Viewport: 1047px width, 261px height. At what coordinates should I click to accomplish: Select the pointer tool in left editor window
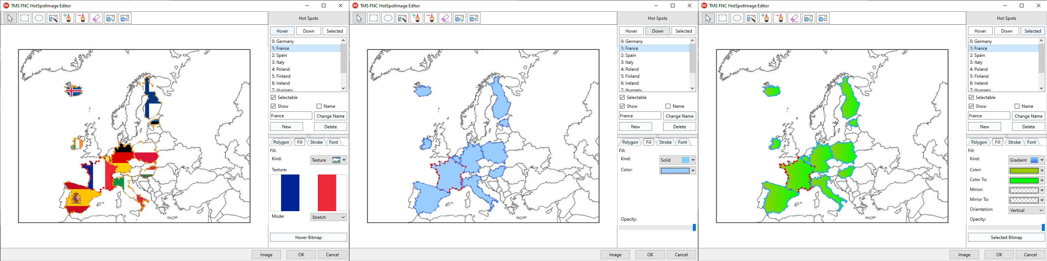point(10,18)
